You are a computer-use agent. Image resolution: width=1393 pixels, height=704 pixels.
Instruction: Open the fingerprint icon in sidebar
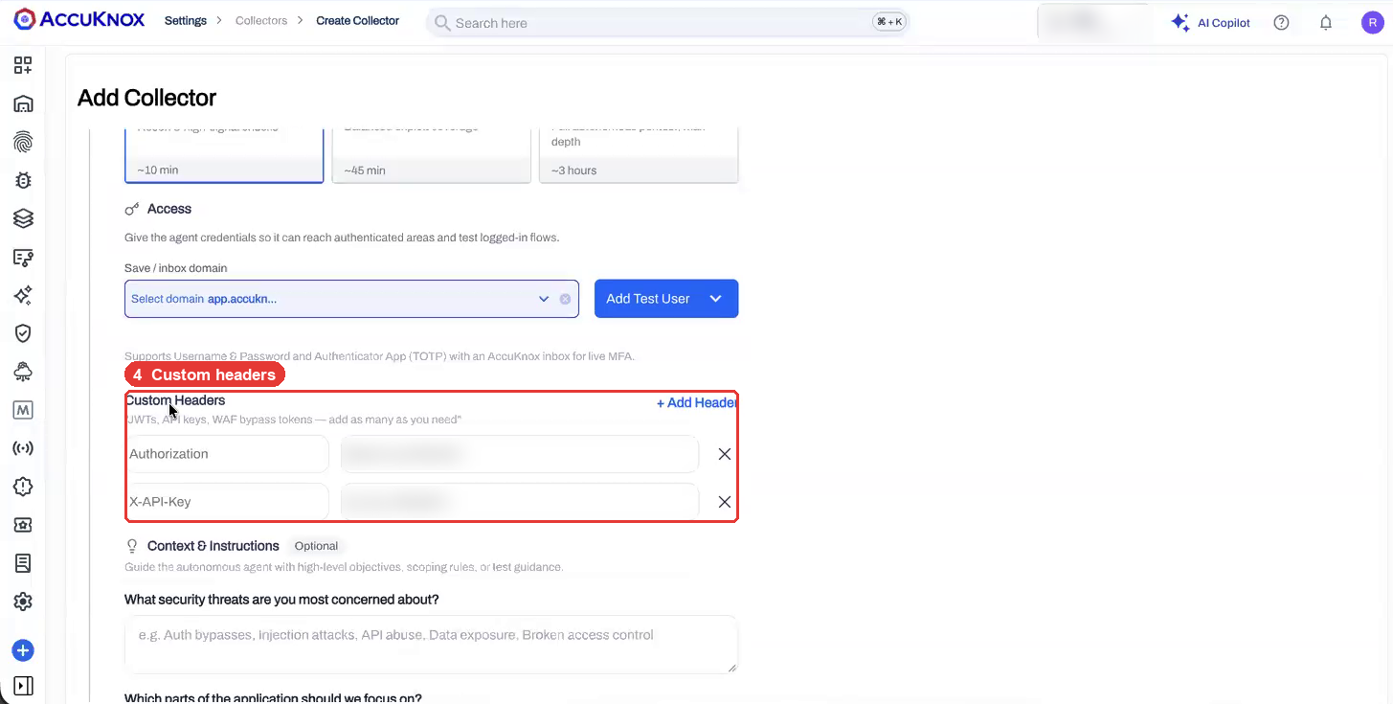coord(23,142)
